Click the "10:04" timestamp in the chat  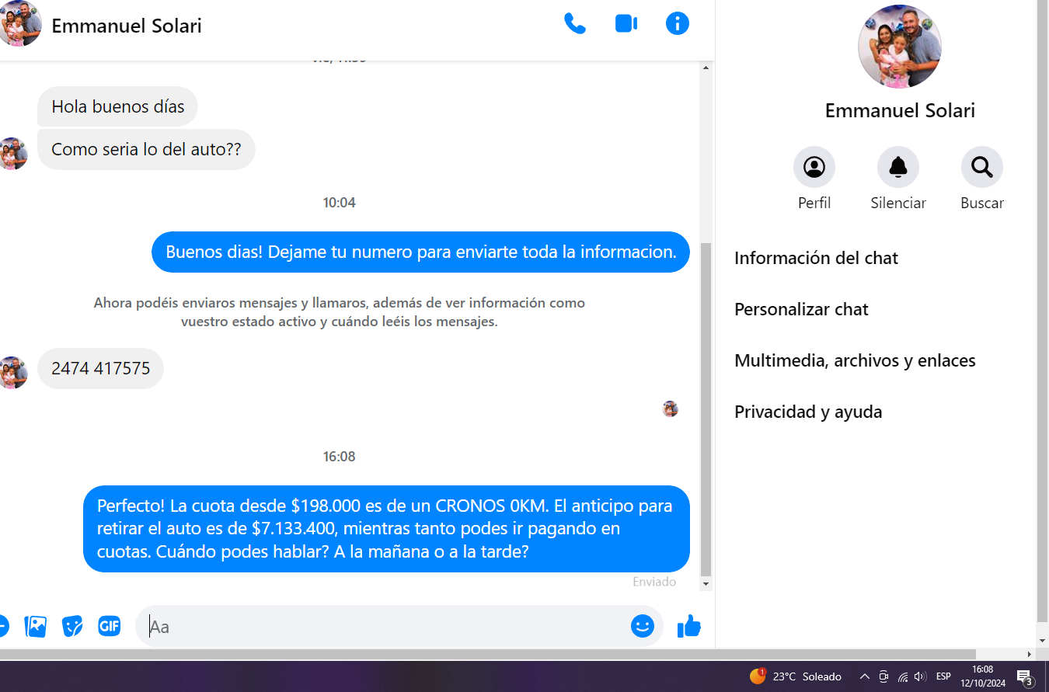point(340,203)
